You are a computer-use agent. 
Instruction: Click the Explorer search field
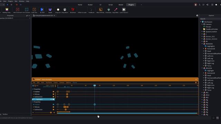210,19
